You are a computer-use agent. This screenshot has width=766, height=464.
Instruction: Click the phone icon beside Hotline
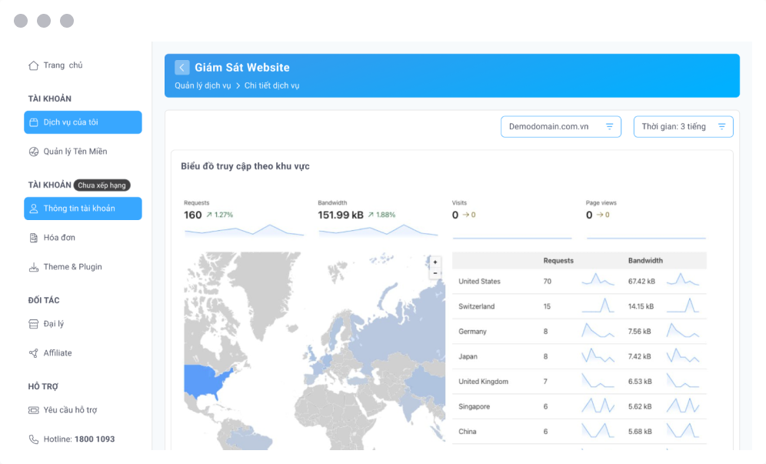click(33, 439)
